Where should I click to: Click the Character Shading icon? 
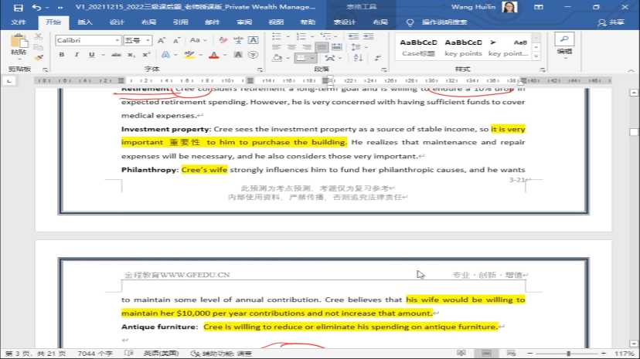pos(238,55)
